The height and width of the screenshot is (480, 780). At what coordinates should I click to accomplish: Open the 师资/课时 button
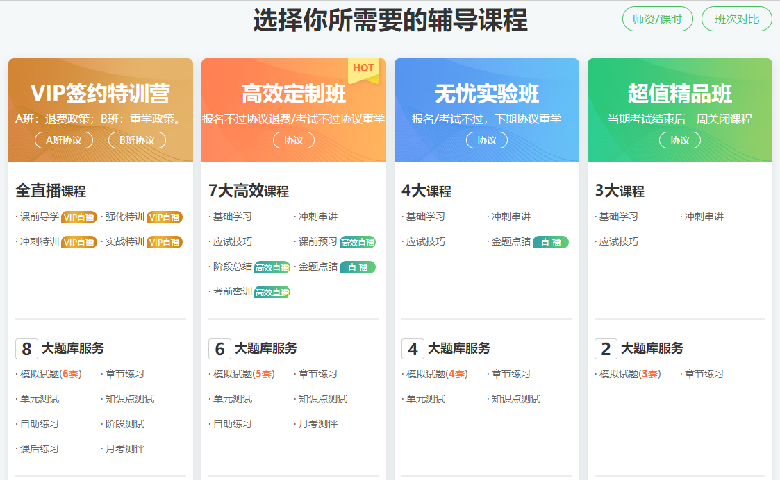coord(657,19)
